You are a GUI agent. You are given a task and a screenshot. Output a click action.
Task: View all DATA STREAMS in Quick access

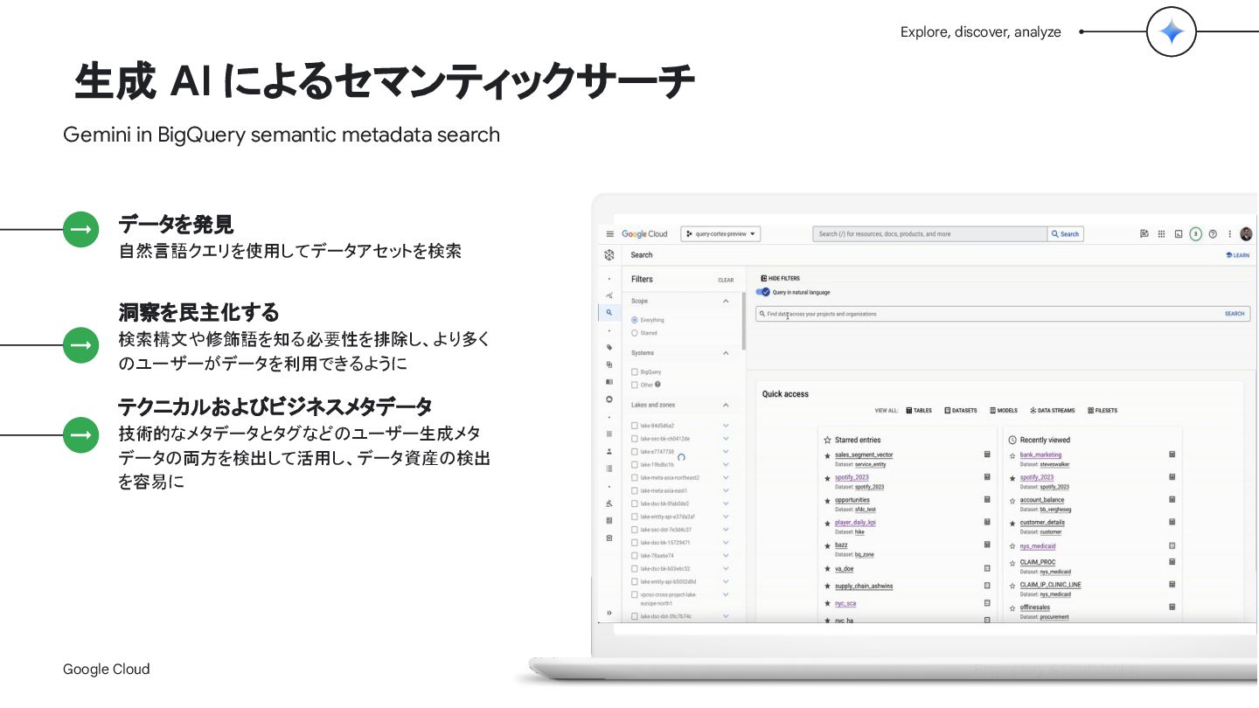pos(1053,410)
